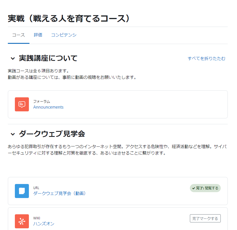Select the コース tab
The width and height of the screenshot is (237, 230).
pyautogui.click(x=19, y=35)
